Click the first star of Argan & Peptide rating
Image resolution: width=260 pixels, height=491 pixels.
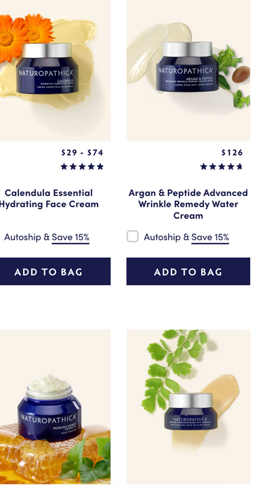pyautogui.click(x=203, y=167)
